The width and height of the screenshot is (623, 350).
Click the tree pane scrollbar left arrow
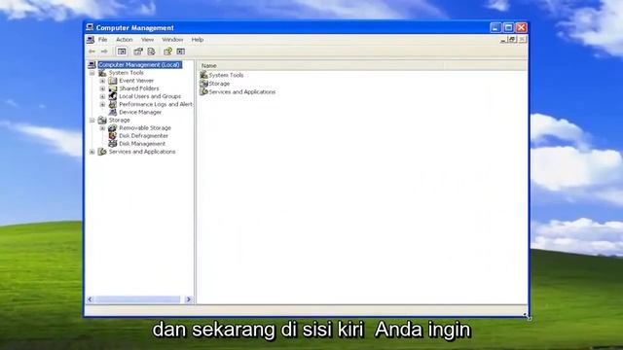[x=91, y=299]
